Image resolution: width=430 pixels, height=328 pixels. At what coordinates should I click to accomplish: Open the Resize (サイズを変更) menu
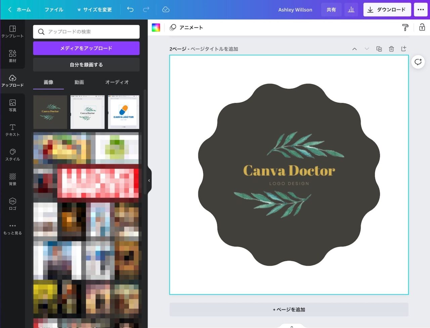94,10
